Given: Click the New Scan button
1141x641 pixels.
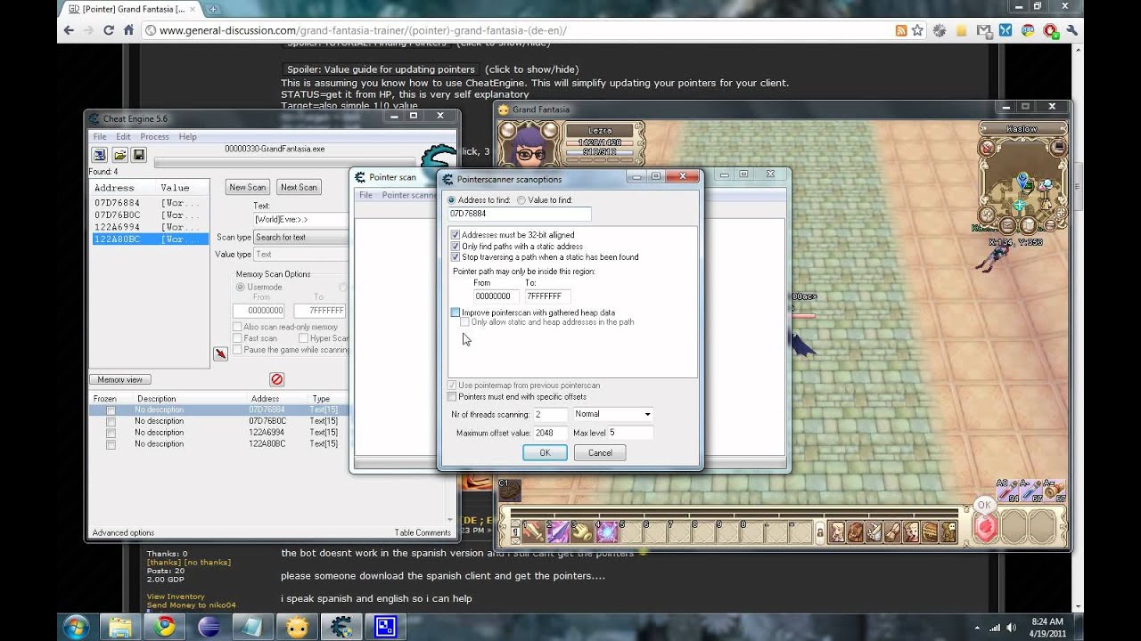Looking at the screenshot, I should click(x=248, y=187).
